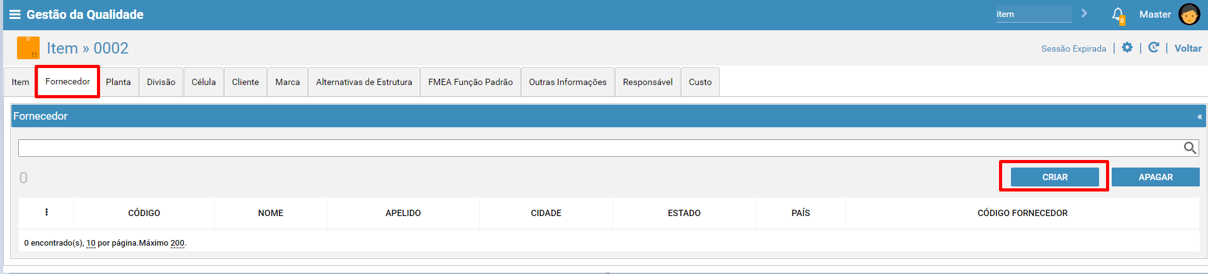Open the settings gear icon
This screenshot has height=274, width=1208.
tap(1127, 48)
